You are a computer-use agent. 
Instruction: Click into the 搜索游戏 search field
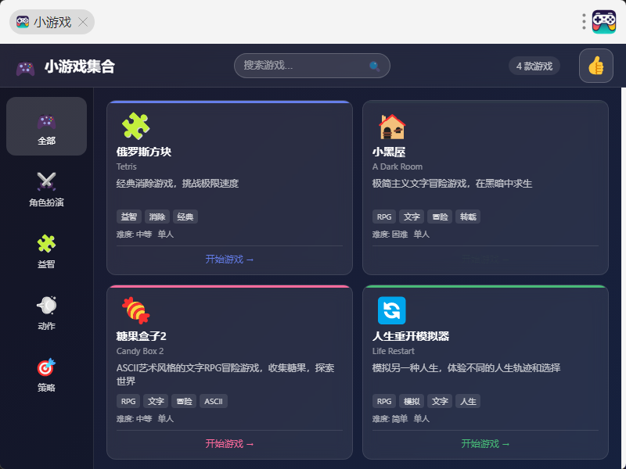click(311, 66)
